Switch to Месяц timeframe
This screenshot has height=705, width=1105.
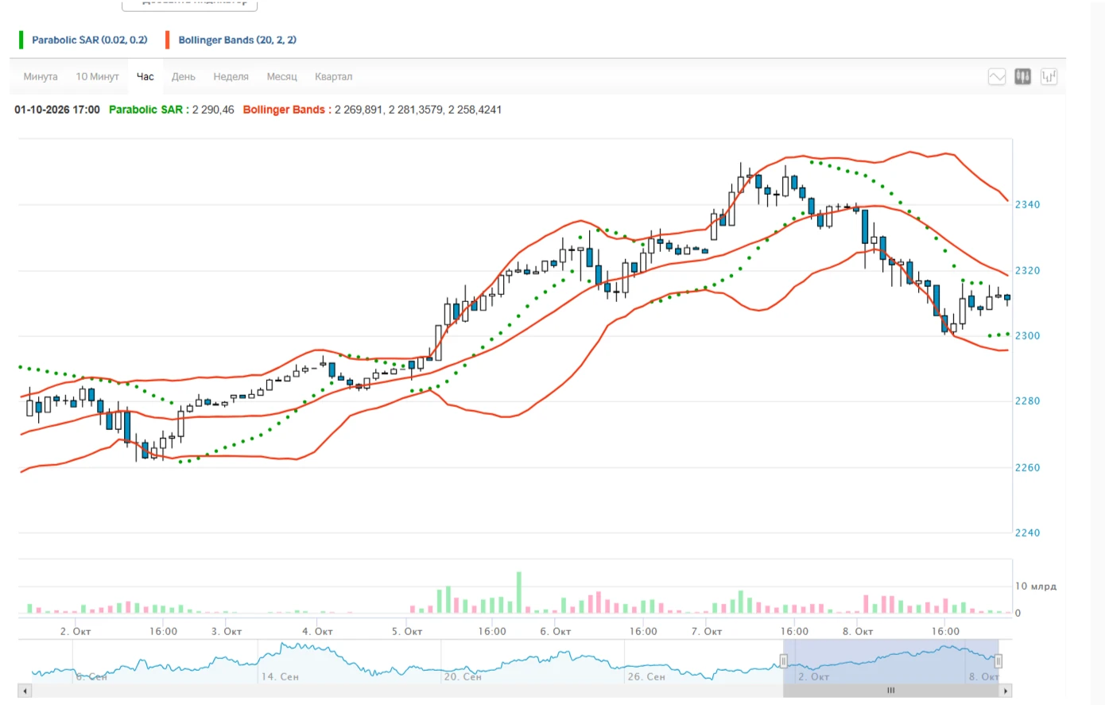pyautogui.click(x=281, y=76)
